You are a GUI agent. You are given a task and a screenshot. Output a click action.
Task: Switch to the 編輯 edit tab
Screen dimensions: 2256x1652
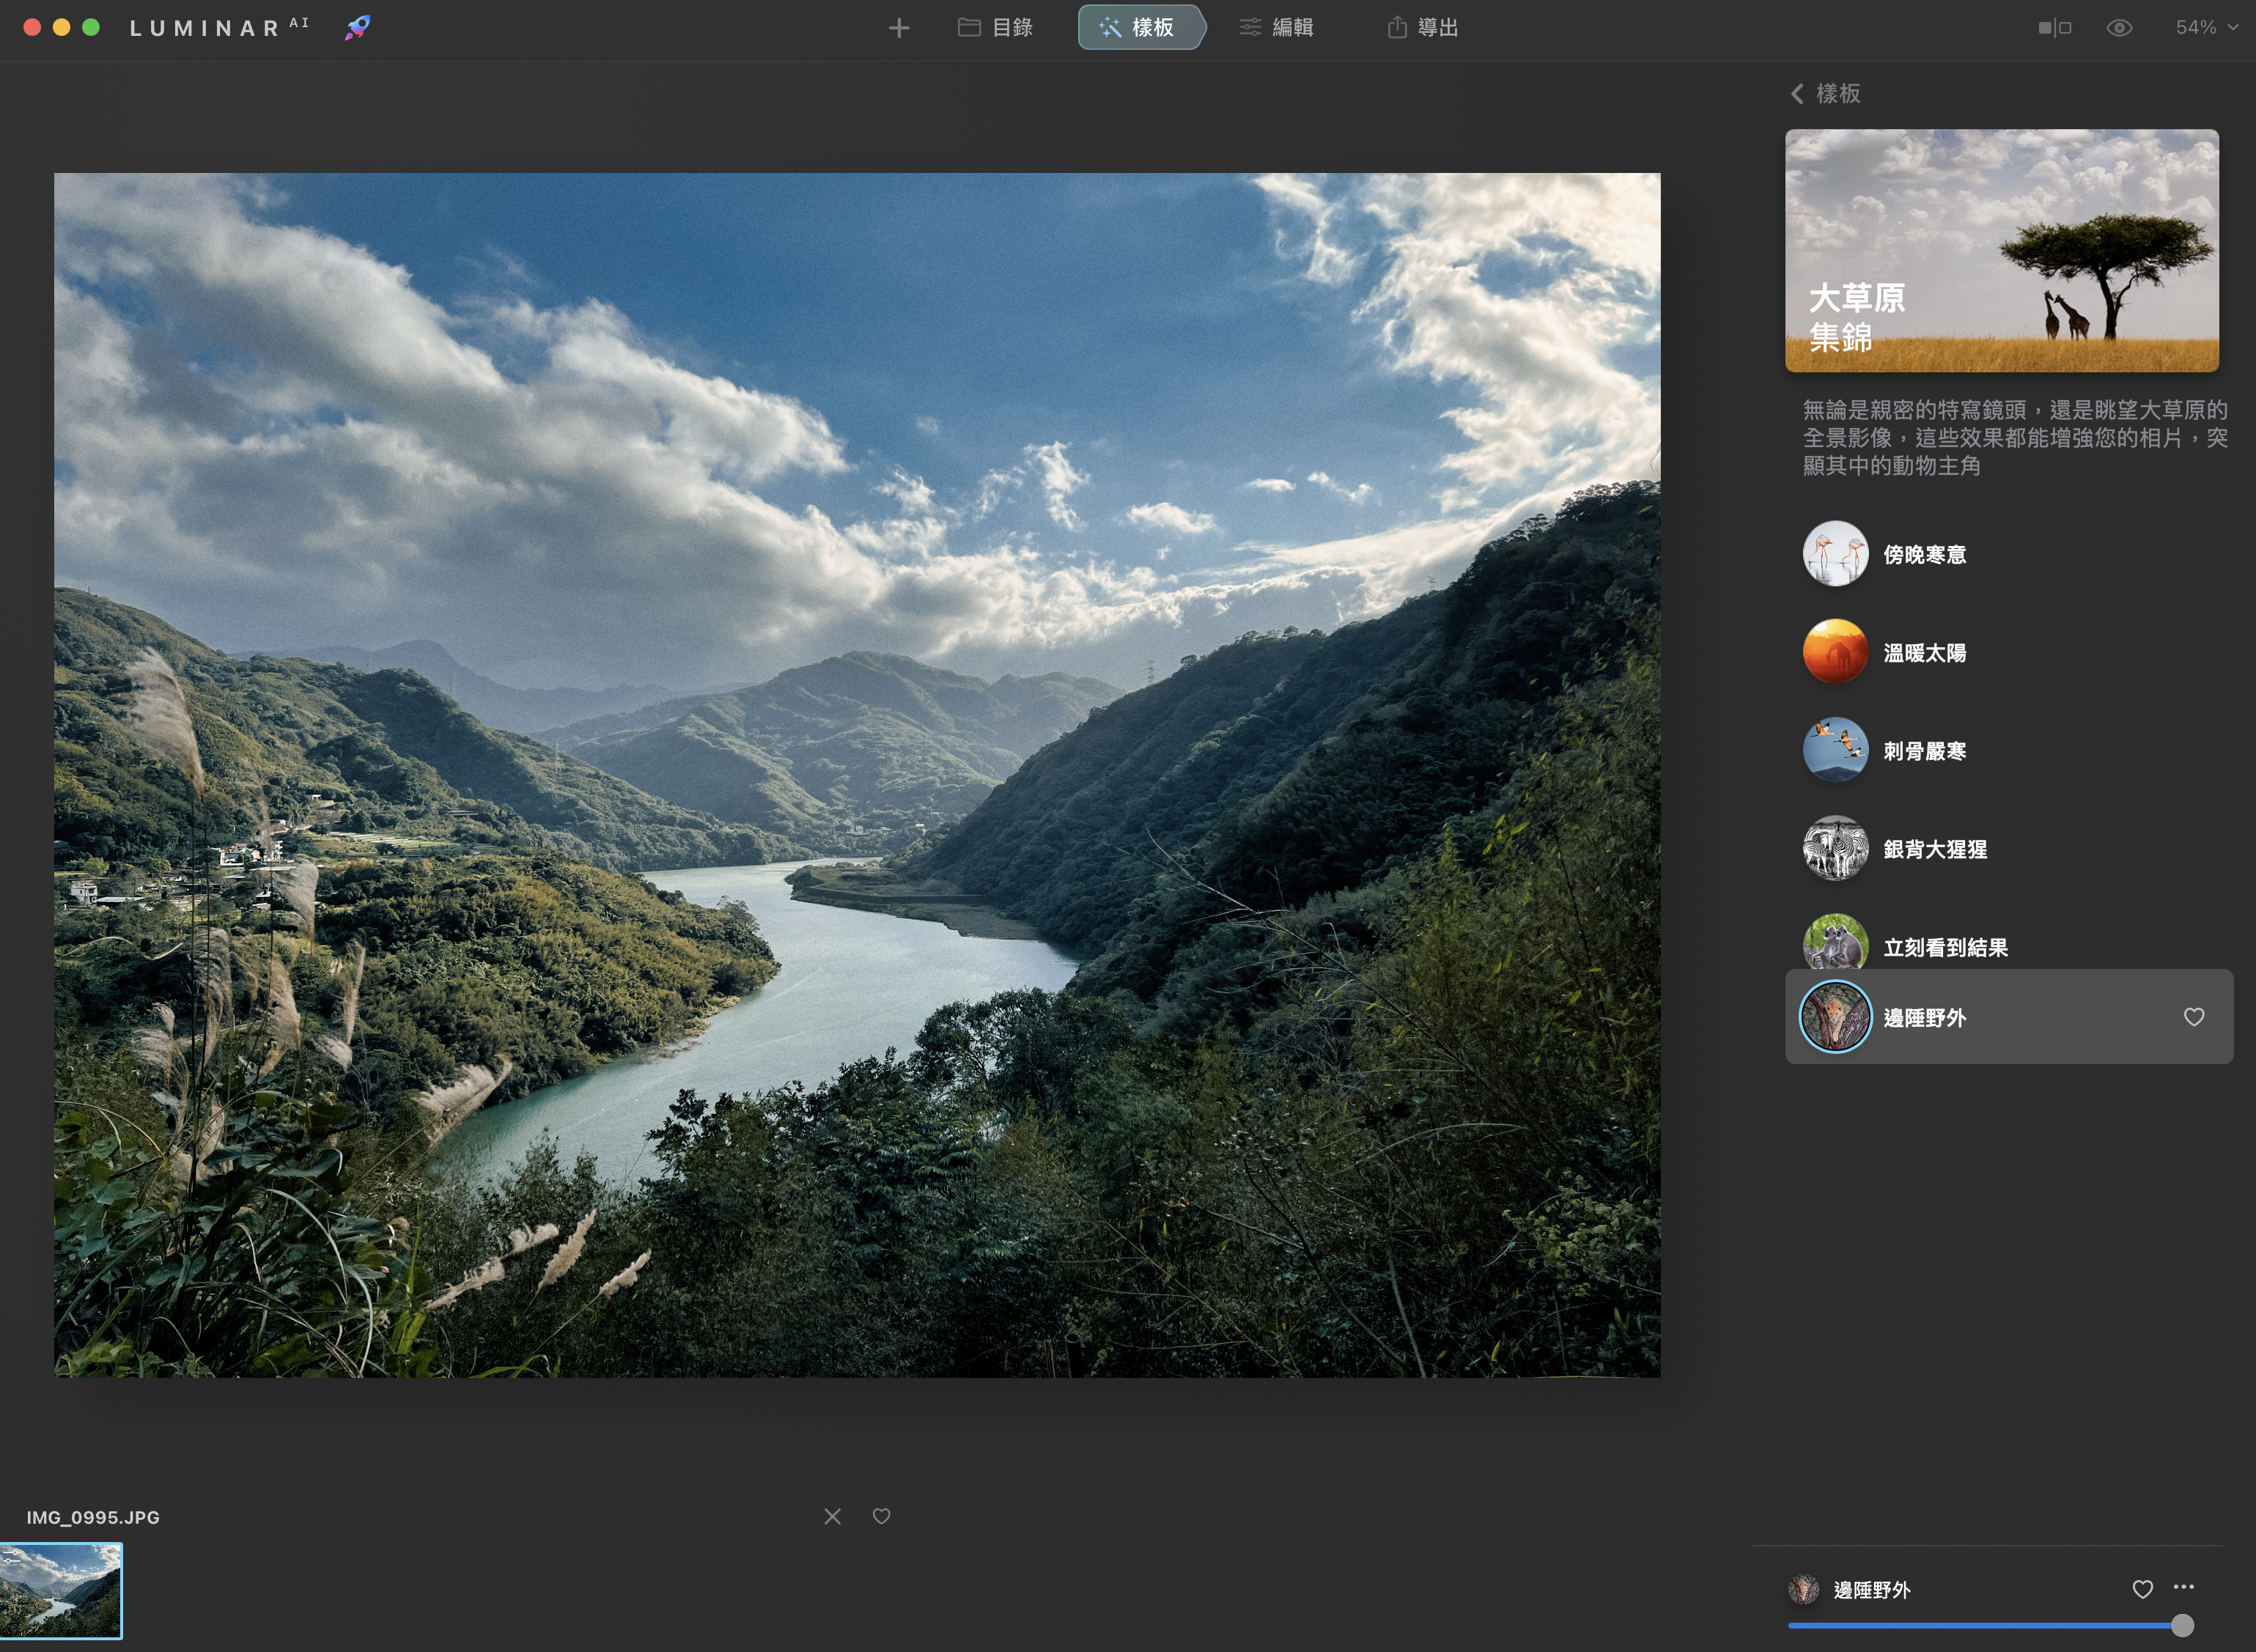click(1277, 28)
